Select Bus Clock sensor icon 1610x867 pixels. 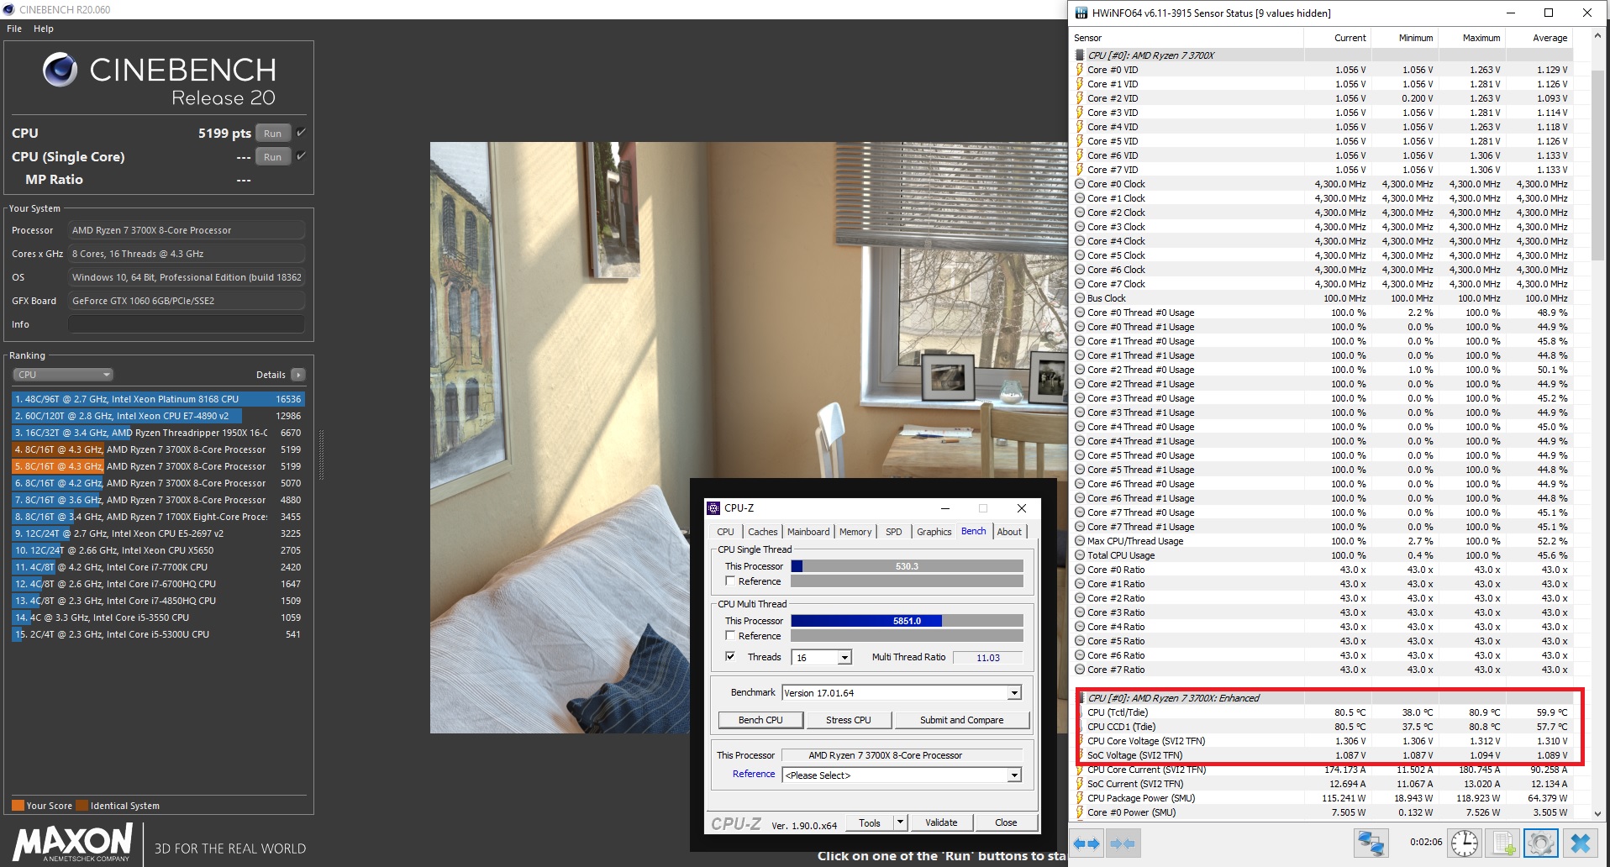(x=1080, y=298)
